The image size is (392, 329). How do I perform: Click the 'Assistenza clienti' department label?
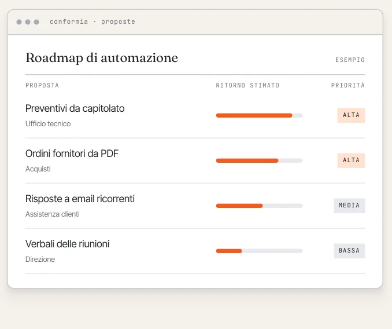click(x=53, y=214)
